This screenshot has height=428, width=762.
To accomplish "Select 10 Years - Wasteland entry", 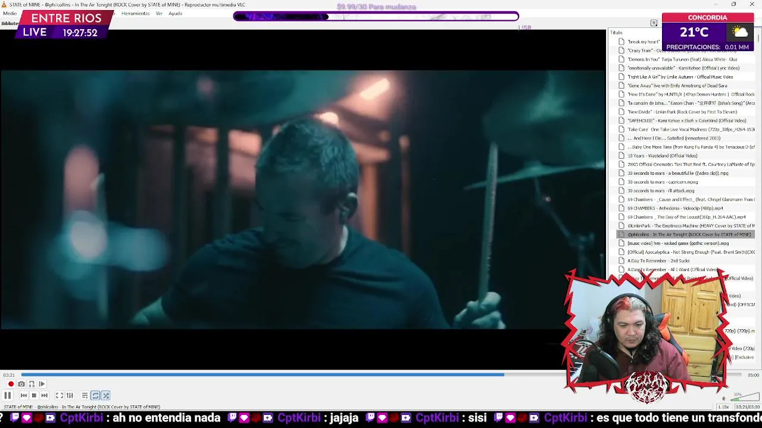I will 686,156.
